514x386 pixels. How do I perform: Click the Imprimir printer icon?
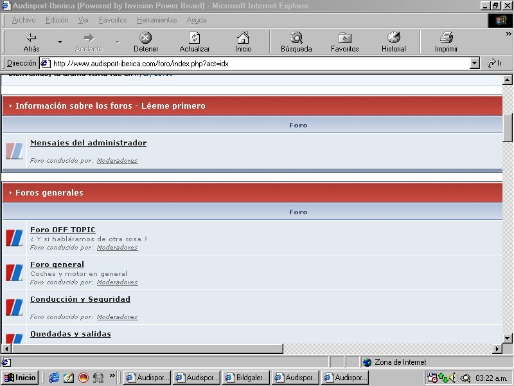click(446, 37)
